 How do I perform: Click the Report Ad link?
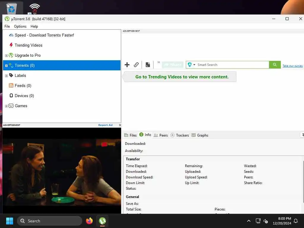105,125
